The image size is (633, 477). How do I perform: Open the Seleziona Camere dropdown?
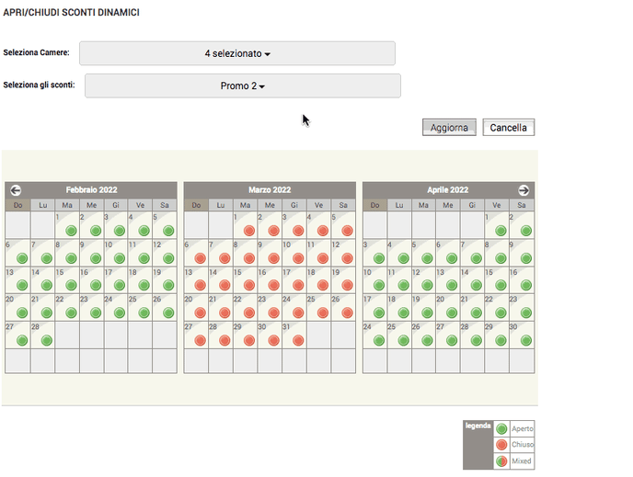(237, 54)
